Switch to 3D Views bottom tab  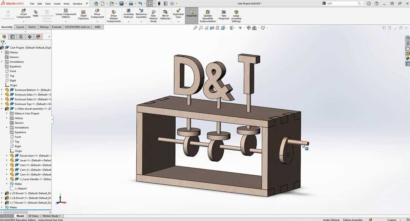[33, 216]
